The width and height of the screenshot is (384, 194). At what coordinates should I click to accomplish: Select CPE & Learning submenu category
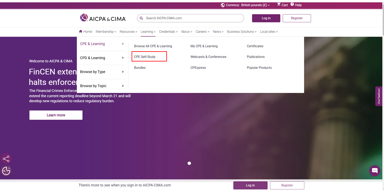[x=102, y=44]
